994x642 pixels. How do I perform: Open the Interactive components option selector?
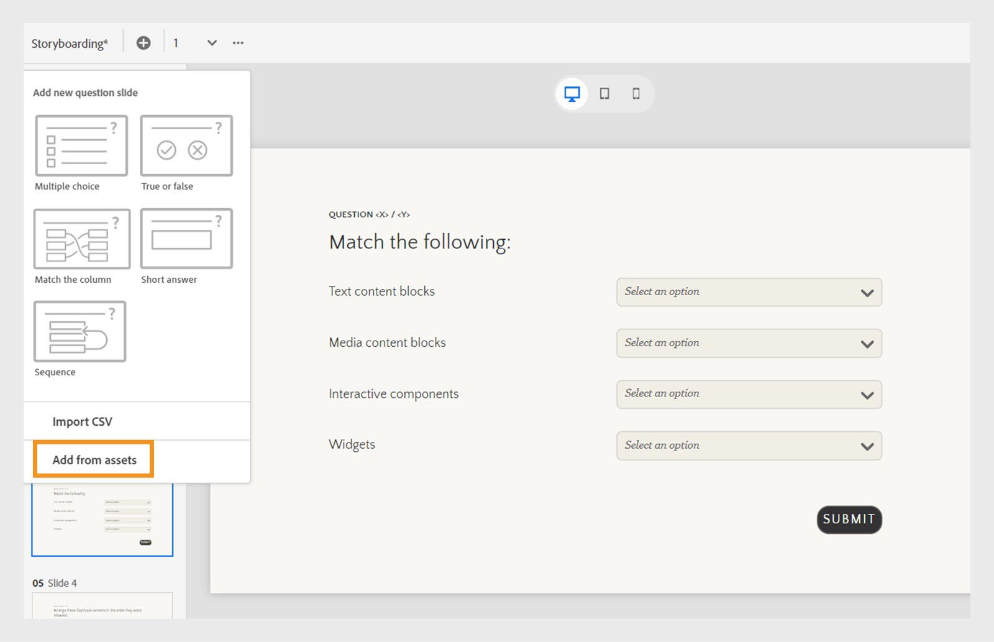[x=748, y=394]
